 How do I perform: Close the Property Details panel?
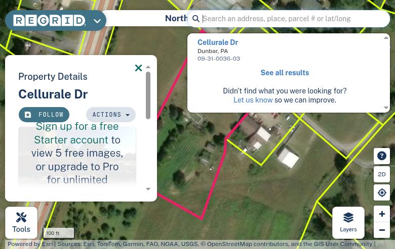(138, 68)
